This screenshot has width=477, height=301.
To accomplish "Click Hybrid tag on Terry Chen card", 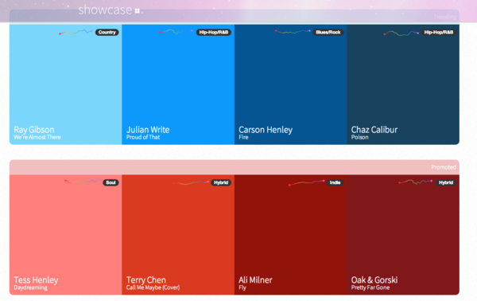I will (x=221, y=182).
